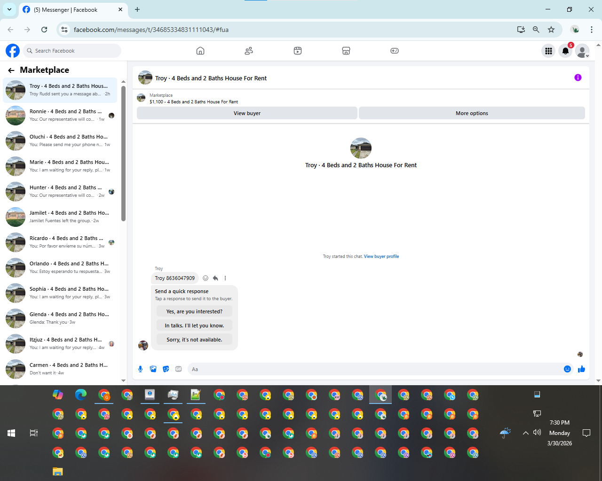The width and height of the screenshot is (602, 481).
Task: View site information icon in address bar
Action: pyautogui.click(x=65, y=30)
